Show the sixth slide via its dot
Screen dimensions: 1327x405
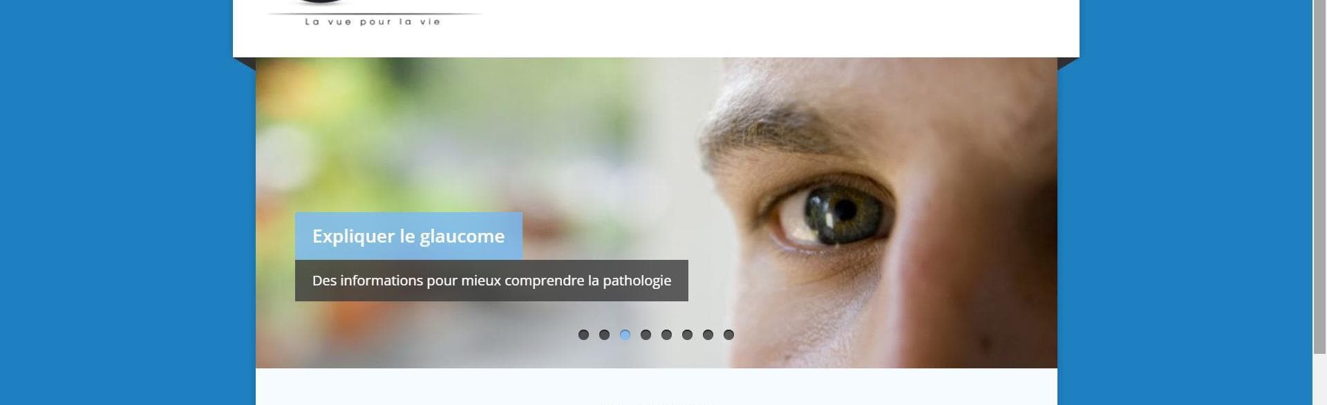[x=687, y=335]
